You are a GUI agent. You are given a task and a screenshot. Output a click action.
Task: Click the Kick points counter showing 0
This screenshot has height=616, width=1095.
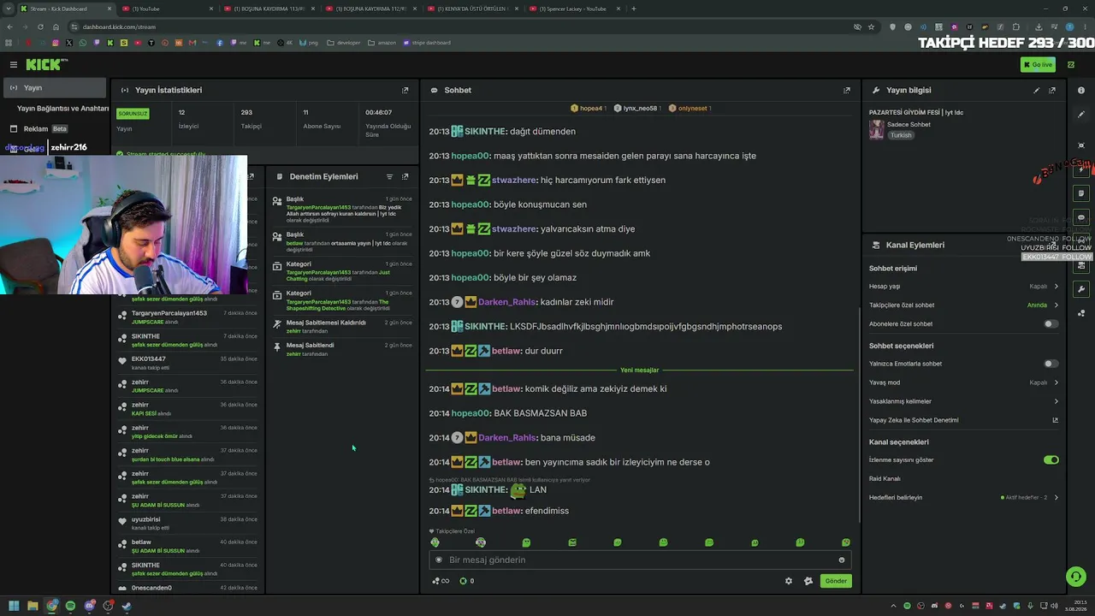click(x=467, y=581)
